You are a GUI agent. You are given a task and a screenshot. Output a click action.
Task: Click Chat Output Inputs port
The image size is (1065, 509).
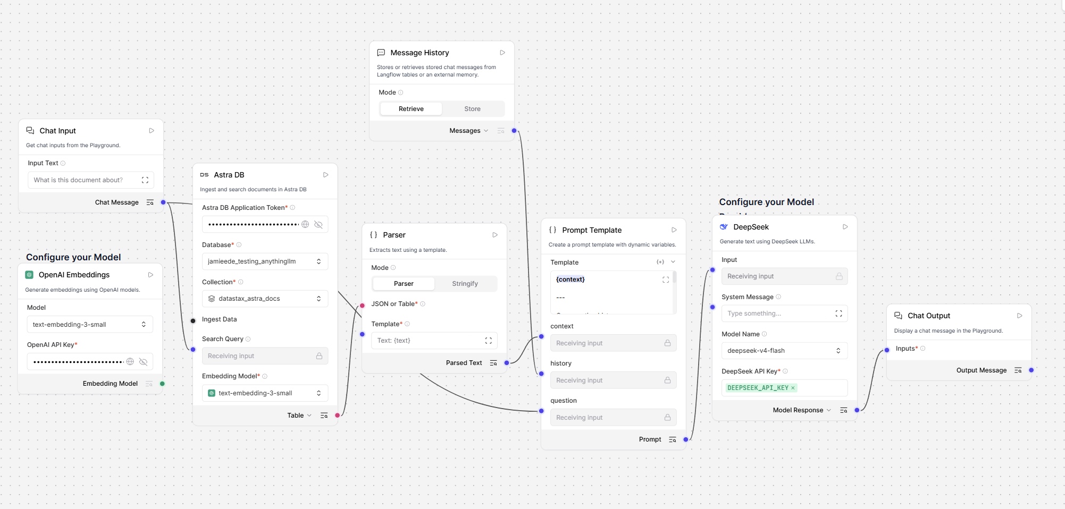tap(887, 350)
